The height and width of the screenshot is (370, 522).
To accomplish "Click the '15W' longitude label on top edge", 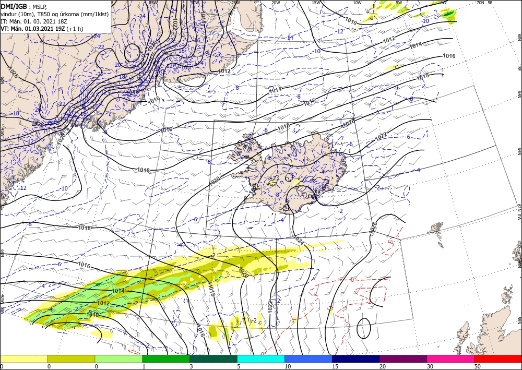I will tap(316, 3).
